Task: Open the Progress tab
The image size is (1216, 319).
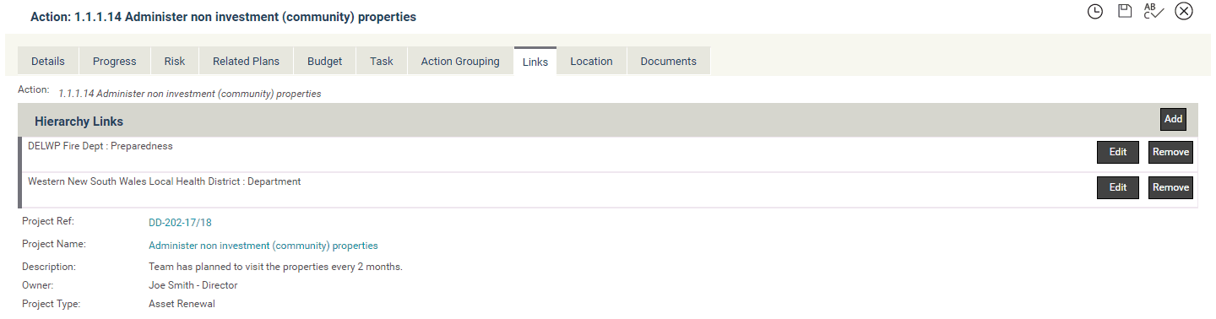Action: click(115, 61)
